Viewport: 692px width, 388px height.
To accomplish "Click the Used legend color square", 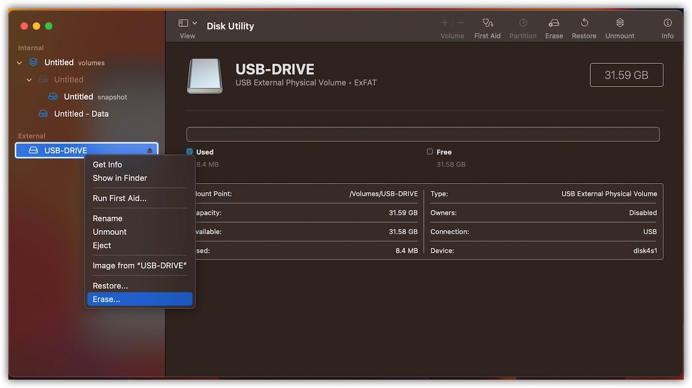I will click(190, 152).
